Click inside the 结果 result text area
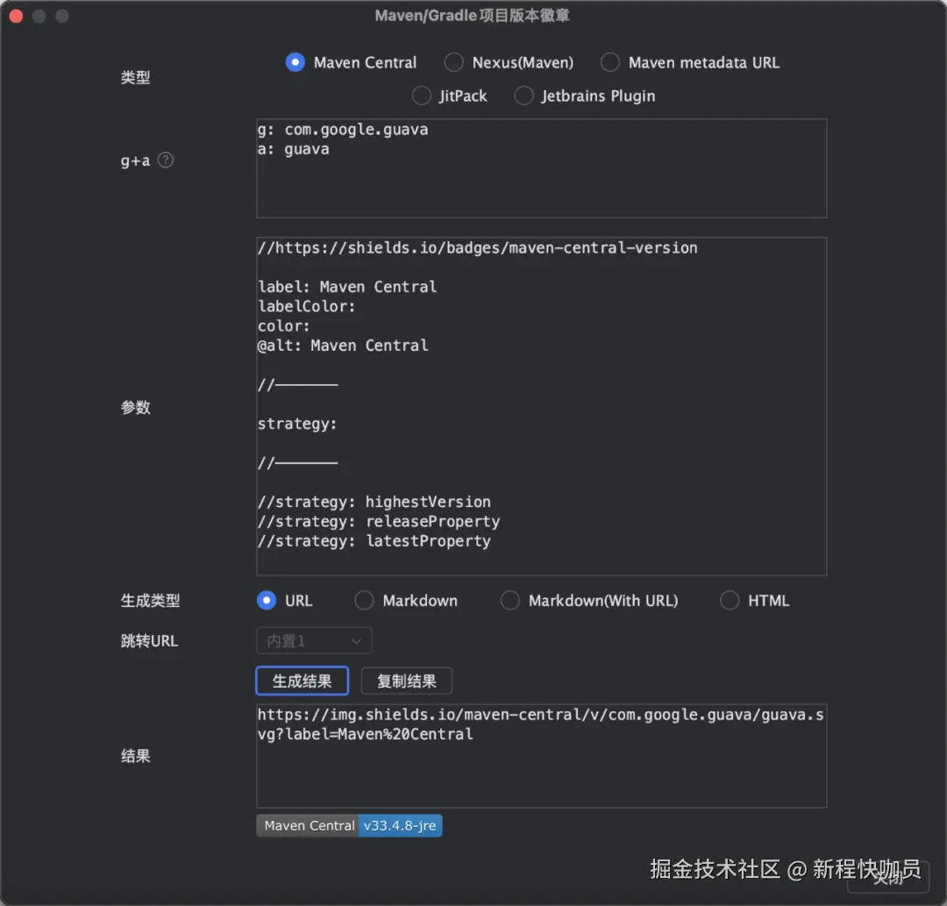The height and width of the screenshot is (906, 947). (x=541, y=756)
